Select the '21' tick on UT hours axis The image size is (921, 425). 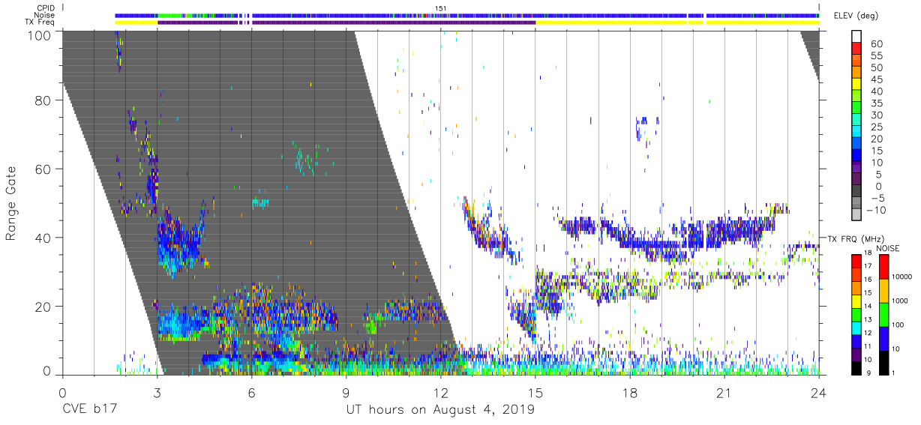click(724, 393)
